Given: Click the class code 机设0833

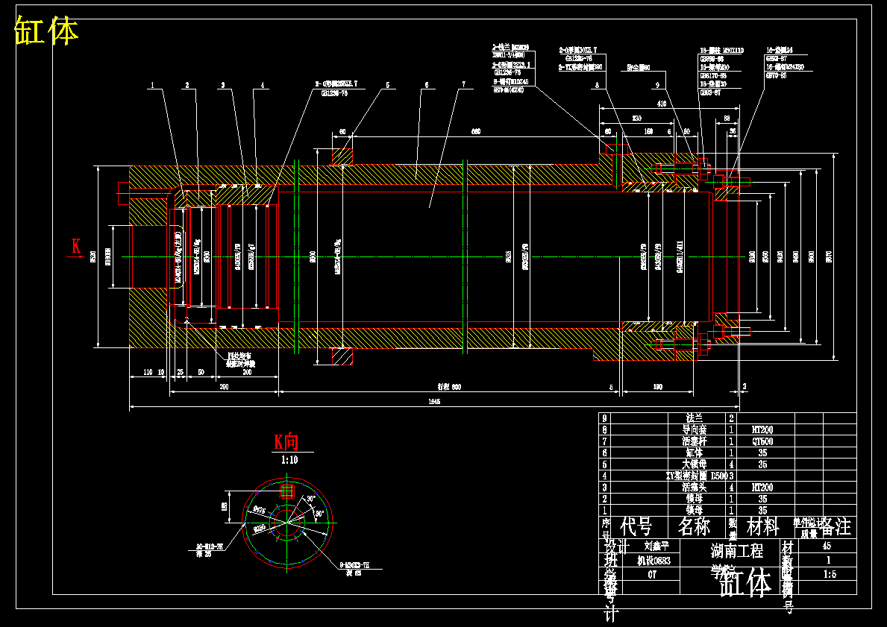Looking at the screenshot, I should click(654, 561).
